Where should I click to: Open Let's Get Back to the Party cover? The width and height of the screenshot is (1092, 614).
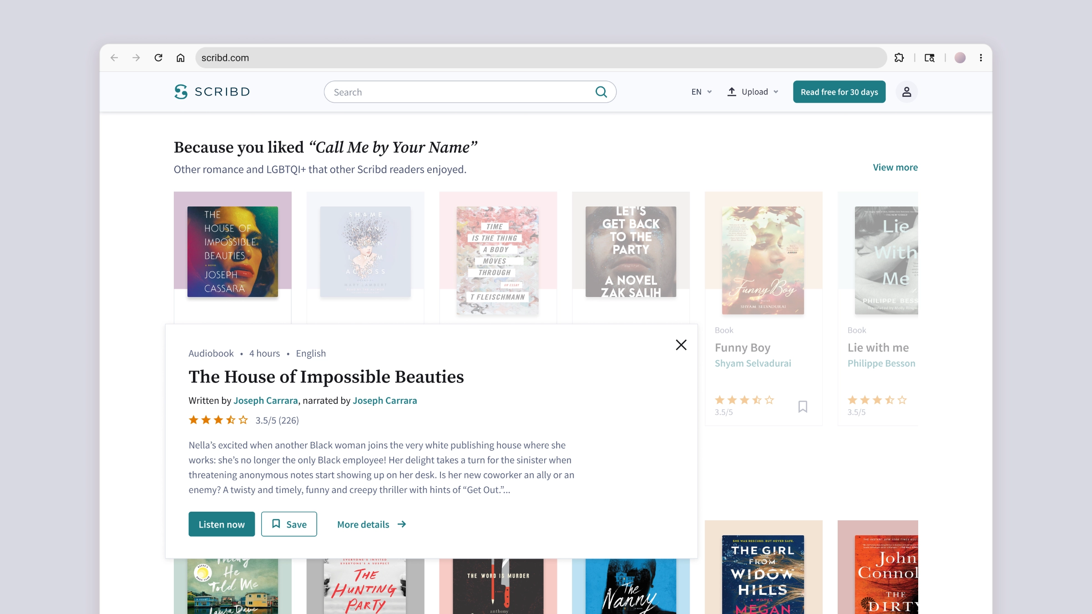click(631, 252)
